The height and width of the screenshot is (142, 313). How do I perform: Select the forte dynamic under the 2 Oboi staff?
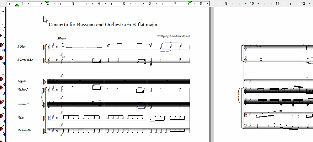point(62,54)
